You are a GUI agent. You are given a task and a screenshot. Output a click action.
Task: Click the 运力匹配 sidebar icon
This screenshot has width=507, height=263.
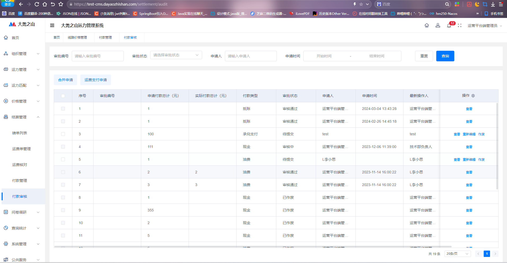[6, 85]
